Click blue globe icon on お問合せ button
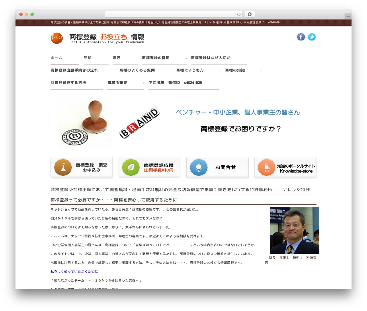Screen dimensions: 367x311 (199, 167)
